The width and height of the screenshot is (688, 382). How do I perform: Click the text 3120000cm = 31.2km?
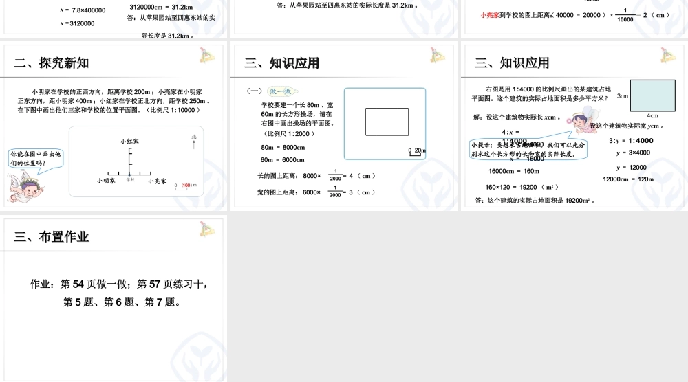pos(161,7)
